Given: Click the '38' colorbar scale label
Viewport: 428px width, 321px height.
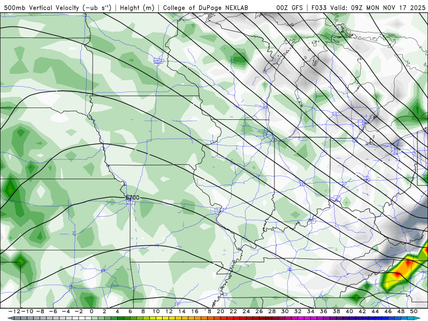Looking at the screenshot, I should [337, 311].
